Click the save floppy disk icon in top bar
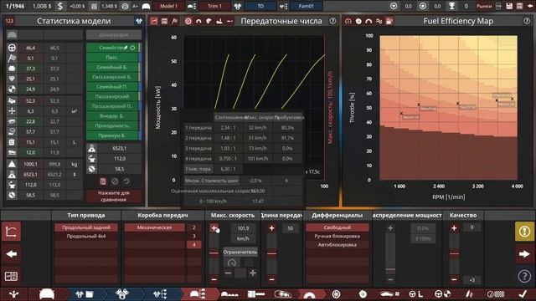The height and width of the screenshot is (301, 536). pos(509,6)
